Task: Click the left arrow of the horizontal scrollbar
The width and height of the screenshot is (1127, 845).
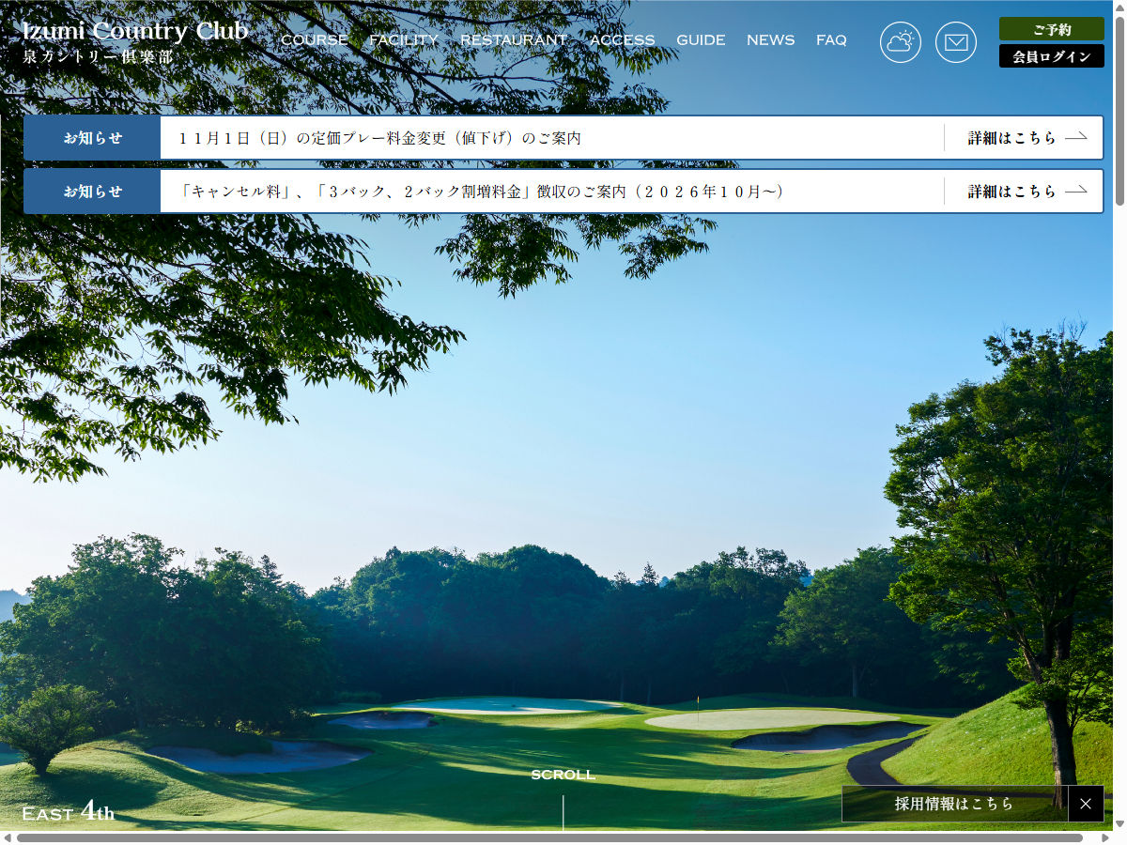Action: [8, 837]
